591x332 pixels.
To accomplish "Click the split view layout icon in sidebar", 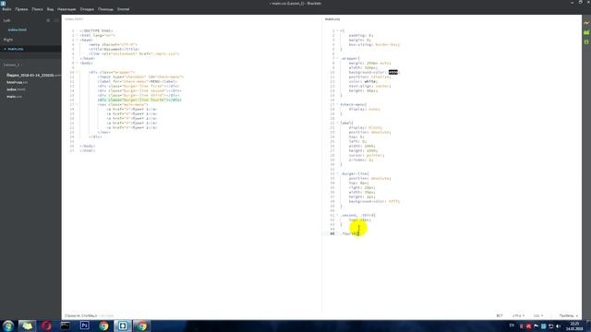I will point(56,20).
